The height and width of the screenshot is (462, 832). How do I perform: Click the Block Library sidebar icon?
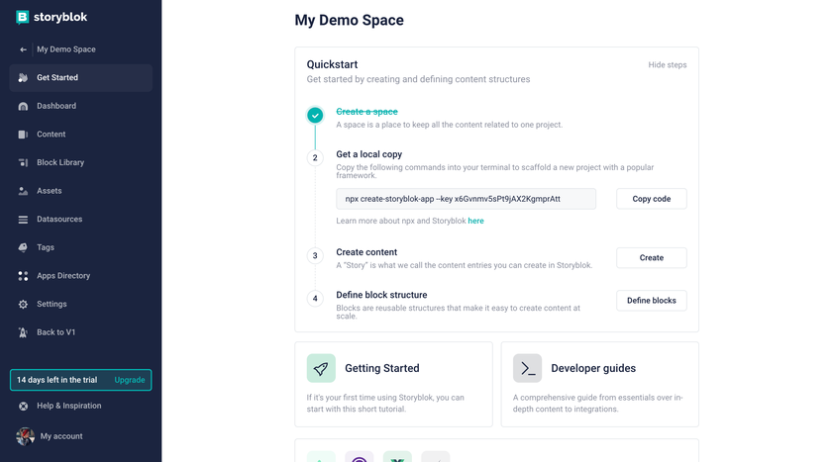[23, 162]
